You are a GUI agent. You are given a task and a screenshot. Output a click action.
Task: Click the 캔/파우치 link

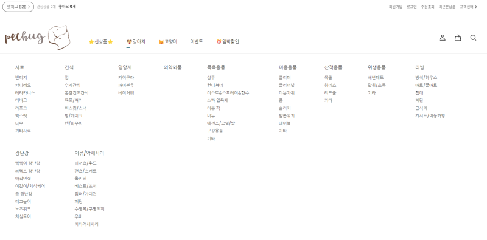click(x=73, y=123)
